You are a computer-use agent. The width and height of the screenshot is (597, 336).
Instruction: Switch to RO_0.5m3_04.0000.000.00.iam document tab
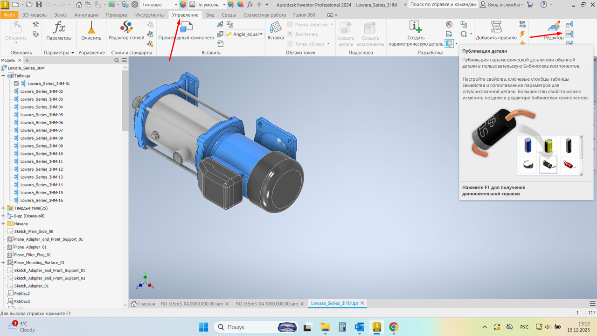192,303
